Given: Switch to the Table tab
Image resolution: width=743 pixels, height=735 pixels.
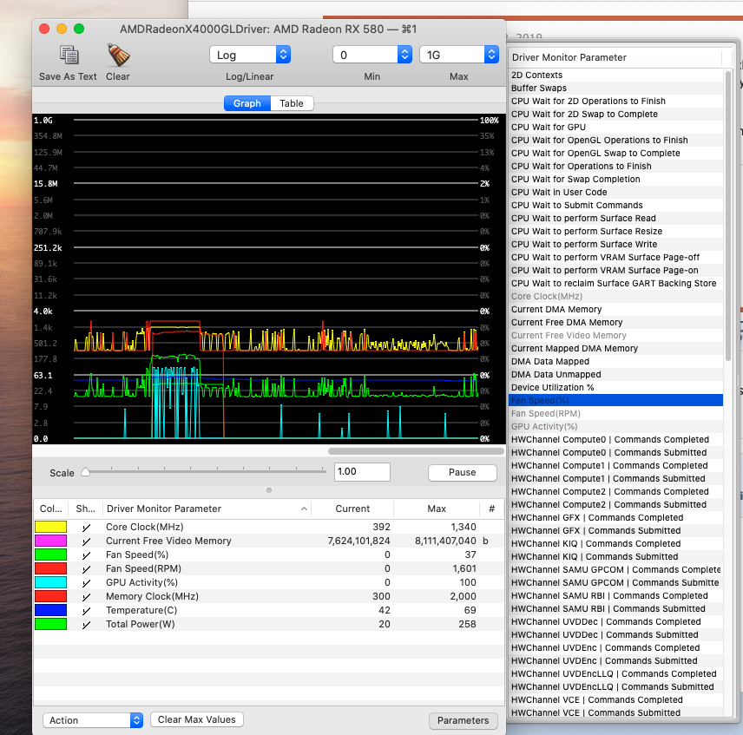Looking at the screenshot, I should pos(292,103).
